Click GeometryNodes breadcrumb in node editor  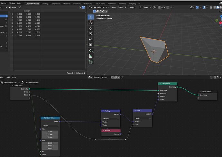click(10, 83)
